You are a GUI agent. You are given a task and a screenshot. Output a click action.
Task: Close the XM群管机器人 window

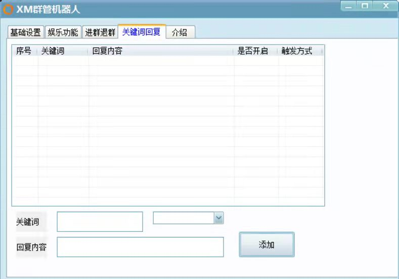(x=386, y=6)
